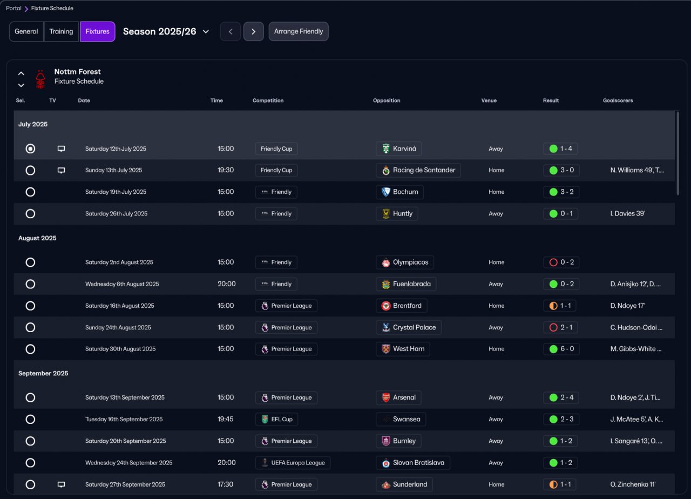Sort fixtures by the Date column header
The width and height of the screenshot is (691, 499).
84,100
